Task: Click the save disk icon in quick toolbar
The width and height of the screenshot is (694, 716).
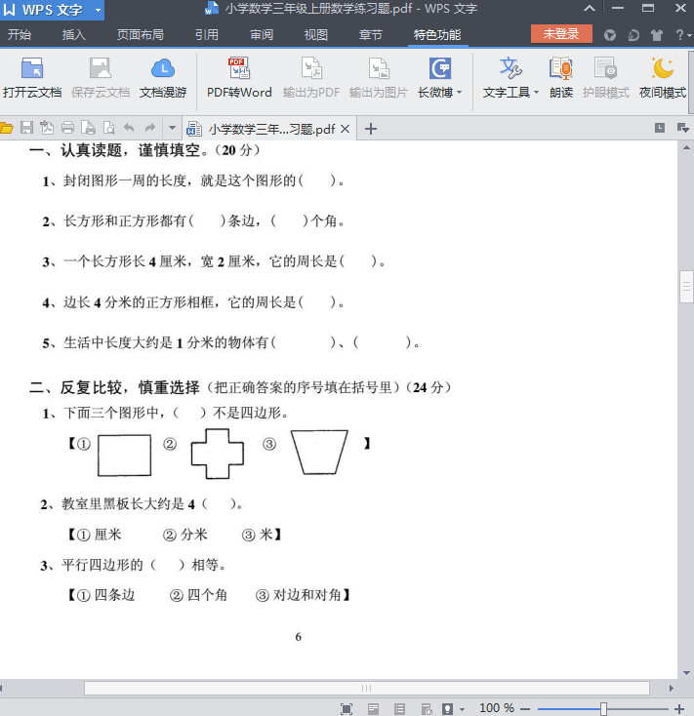Action: click(26, 128)
